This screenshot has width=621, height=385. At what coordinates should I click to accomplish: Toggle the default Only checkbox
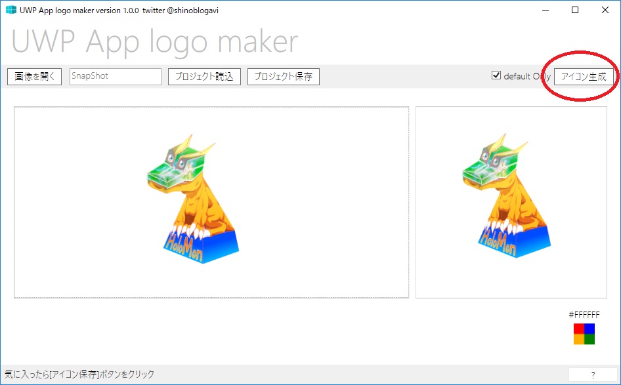(x=496, y=75)
